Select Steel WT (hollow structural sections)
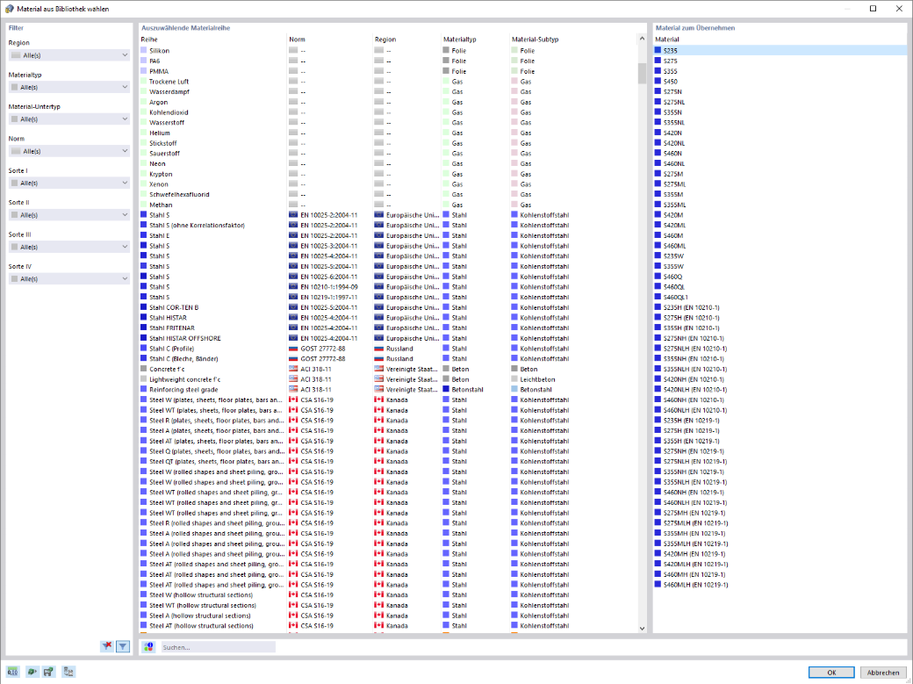913x684 pixels. pos(388,605)
